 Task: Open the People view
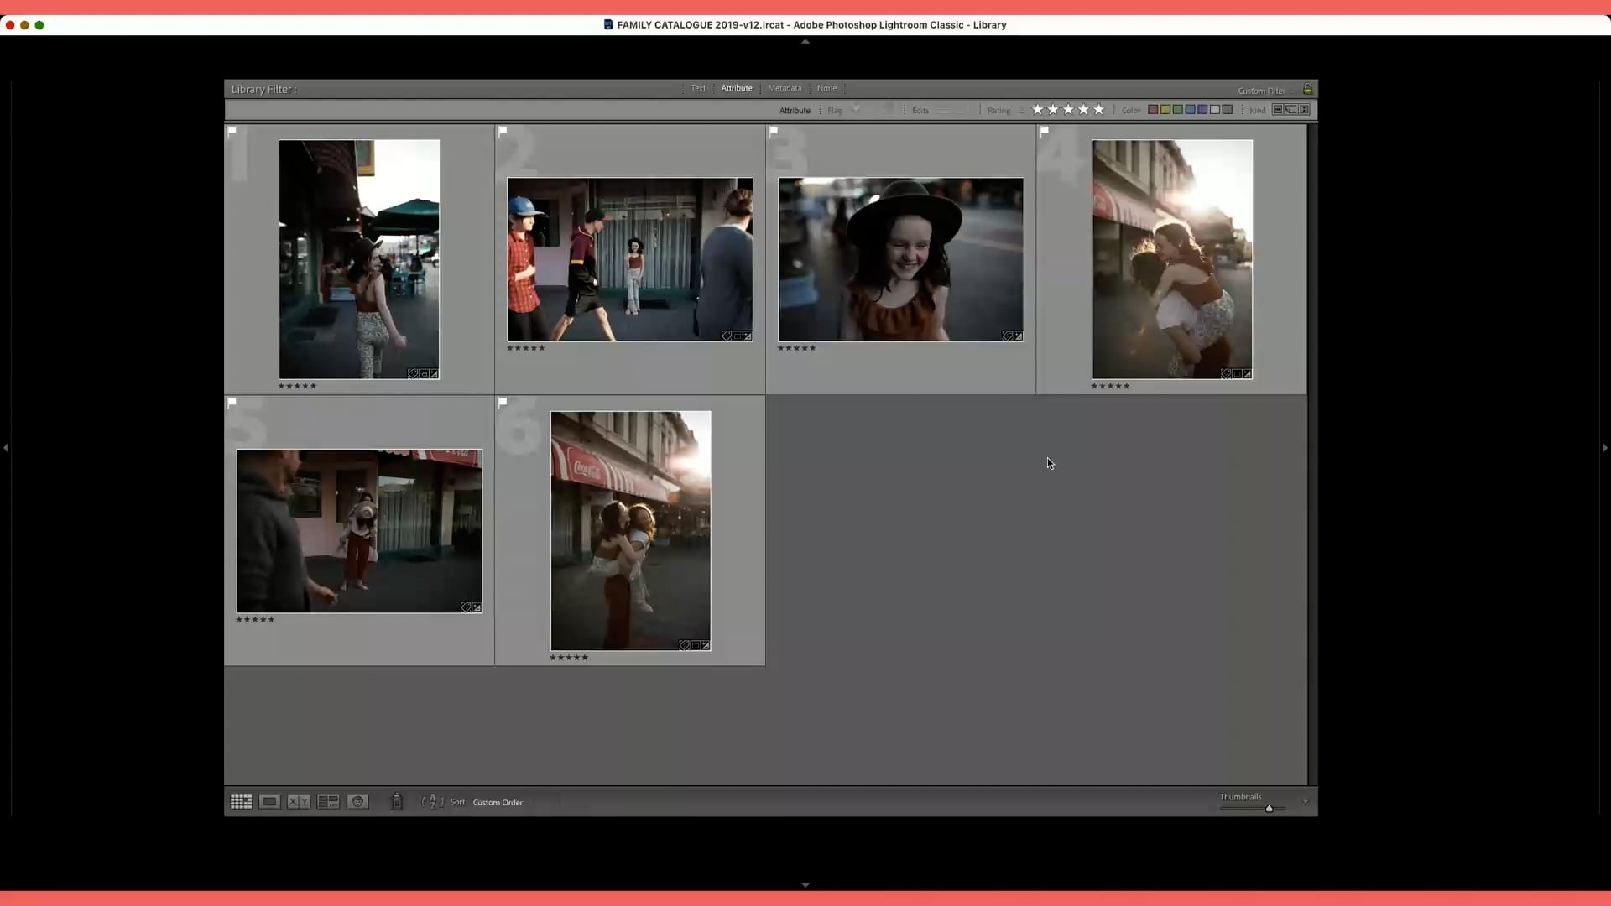tap(358, 801)
